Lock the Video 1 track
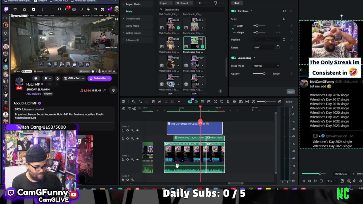Image resolution: width=363 pixels, height=204 pixels. [x=123, y=160]
